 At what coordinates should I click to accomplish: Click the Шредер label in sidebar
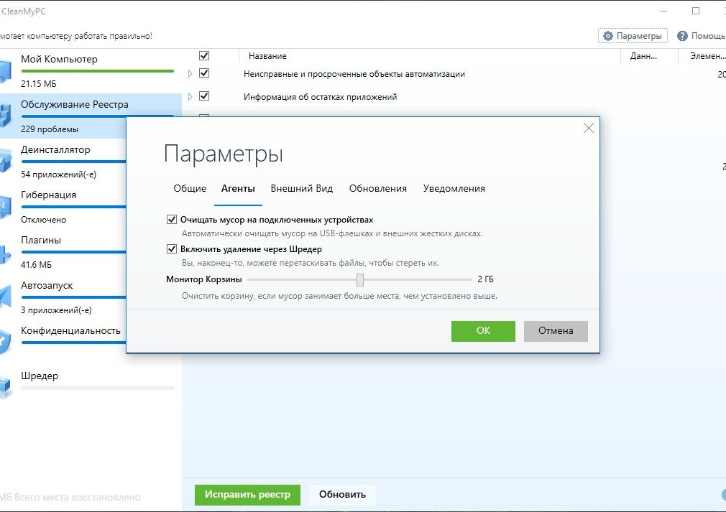point(40,376)
